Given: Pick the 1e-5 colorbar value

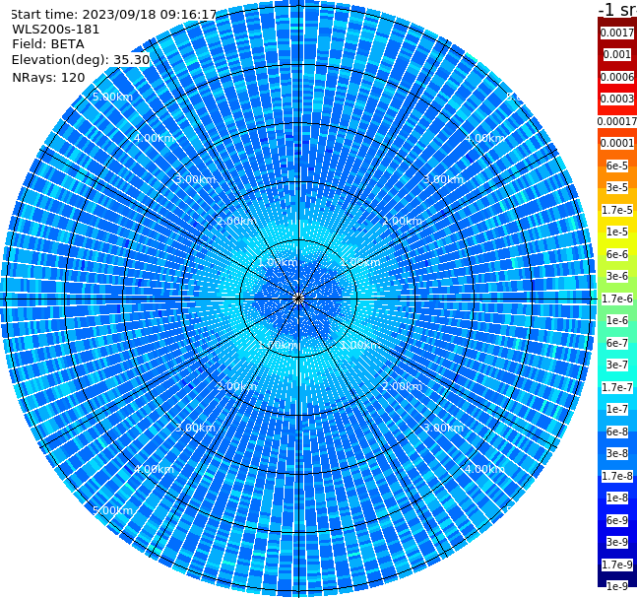Looking at the screenshot, I should 617,232.
